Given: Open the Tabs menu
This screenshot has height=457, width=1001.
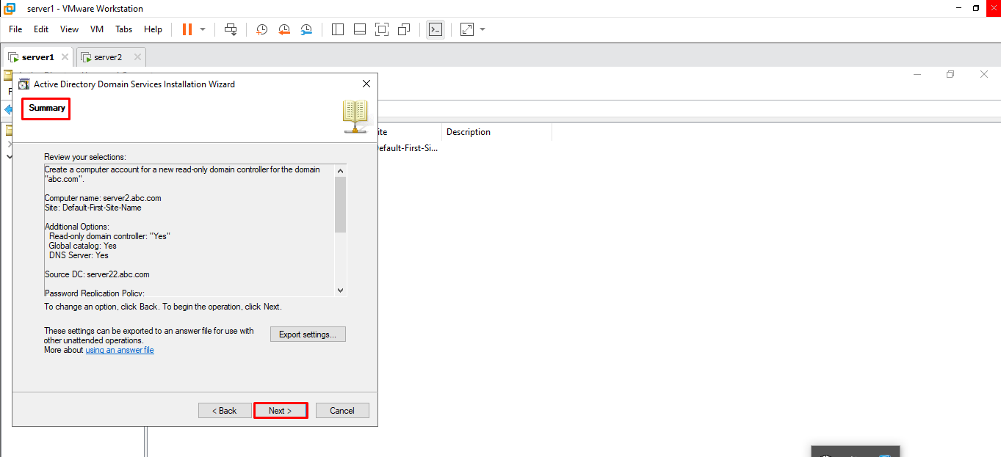Looking at the screenshot, I should [x=123, y=29].
